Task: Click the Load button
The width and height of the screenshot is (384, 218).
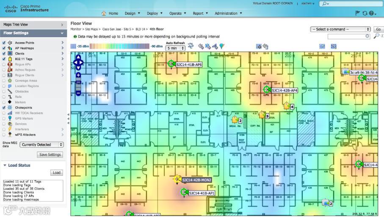Action: 57,172
